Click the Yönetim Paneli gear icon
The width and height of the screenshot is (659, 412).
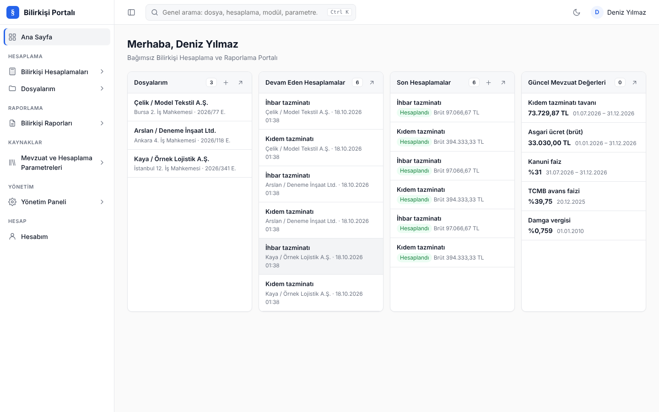point(12,202)
